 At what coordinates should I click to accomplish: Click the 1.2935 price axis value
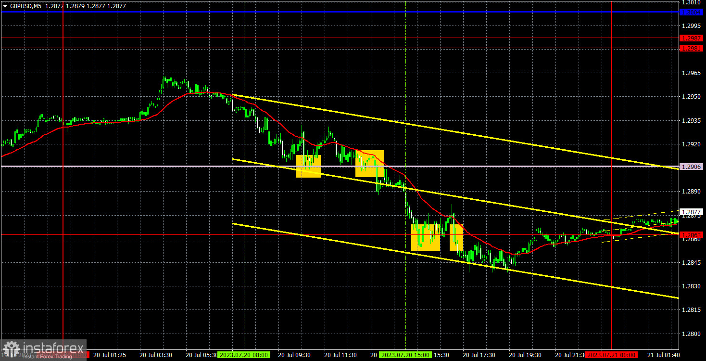coord(692,120)
